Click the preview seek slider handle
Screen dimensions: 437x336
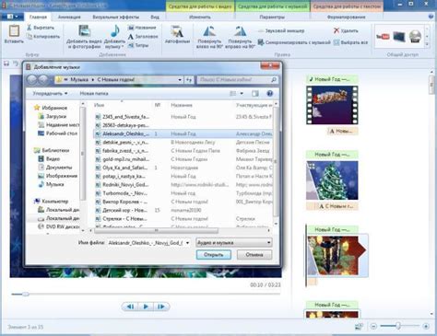[x=26, y=294]
